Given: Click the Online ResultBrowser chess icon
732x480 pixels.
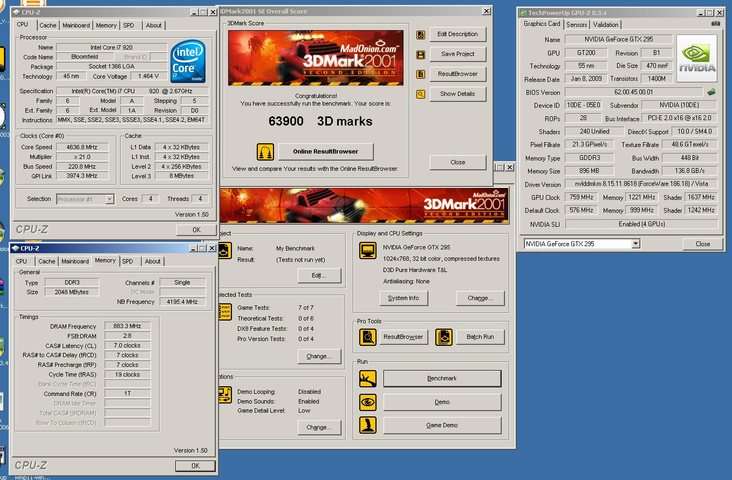Looking at the screenshot, I should [x=265, y=152].
